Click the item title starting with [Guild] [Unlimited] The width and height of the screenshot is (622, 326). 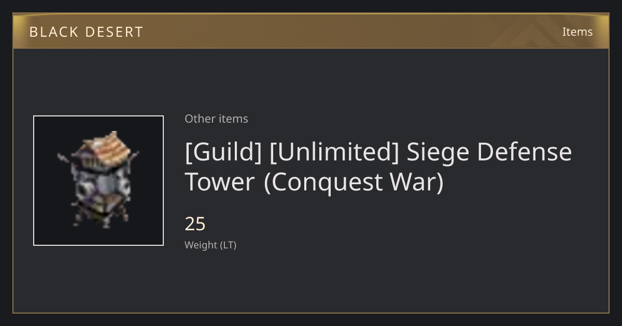[378, 167]
